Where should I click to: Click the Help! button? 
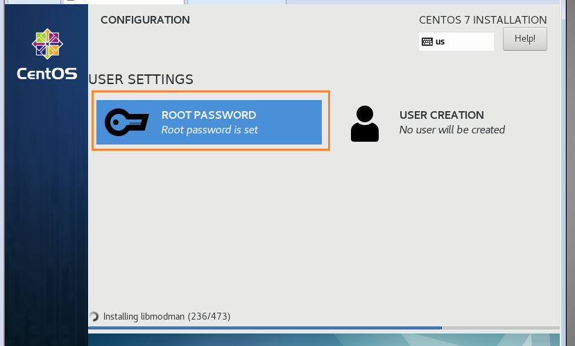coord(525,39)
